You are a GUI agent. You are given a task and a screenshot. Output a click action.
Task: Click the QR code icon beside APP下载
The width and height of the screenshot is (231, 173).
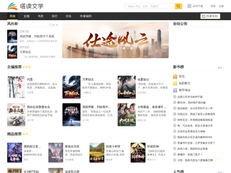pos(189,6)
